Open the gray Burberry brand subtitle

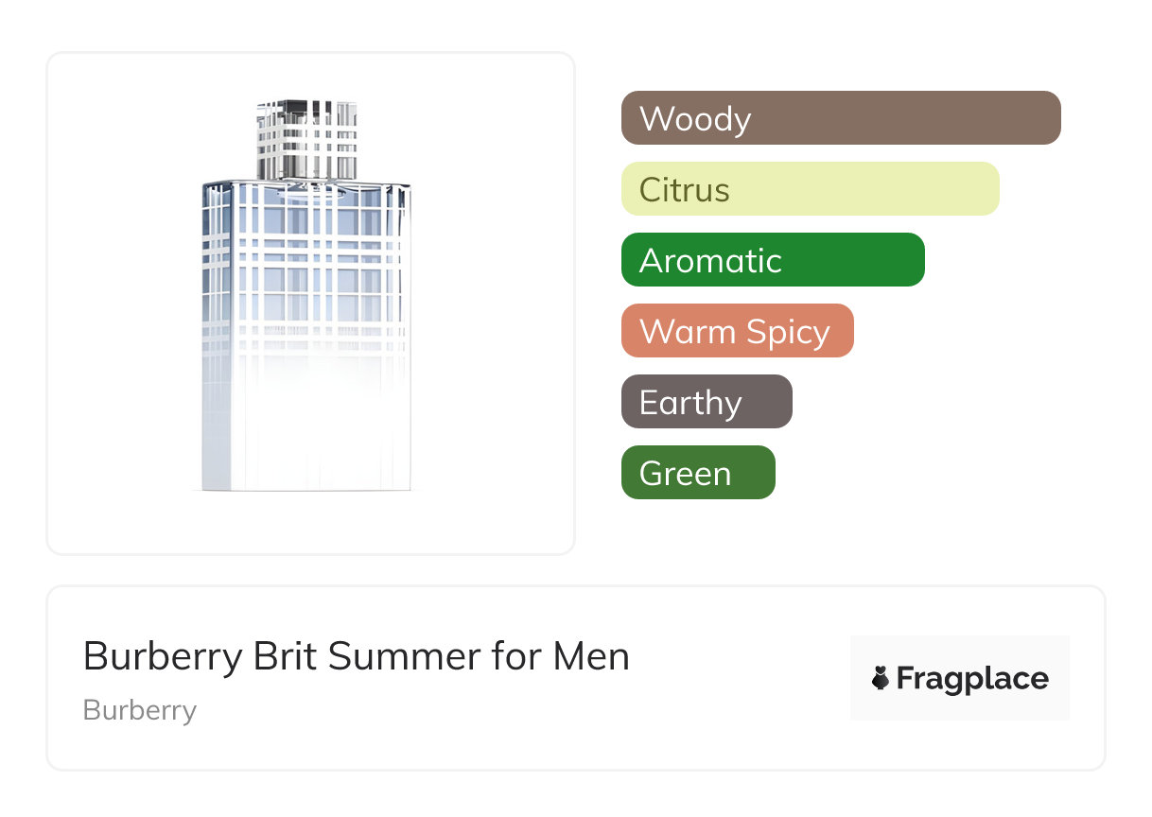(x=140, y=710)
